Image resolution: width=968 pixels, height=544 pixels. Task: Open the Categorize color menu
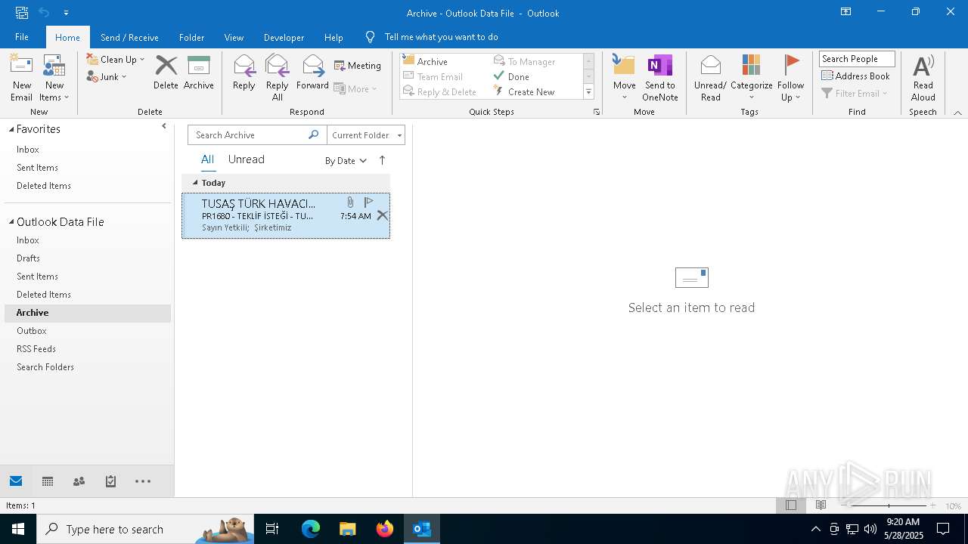(x=751, y=78)
